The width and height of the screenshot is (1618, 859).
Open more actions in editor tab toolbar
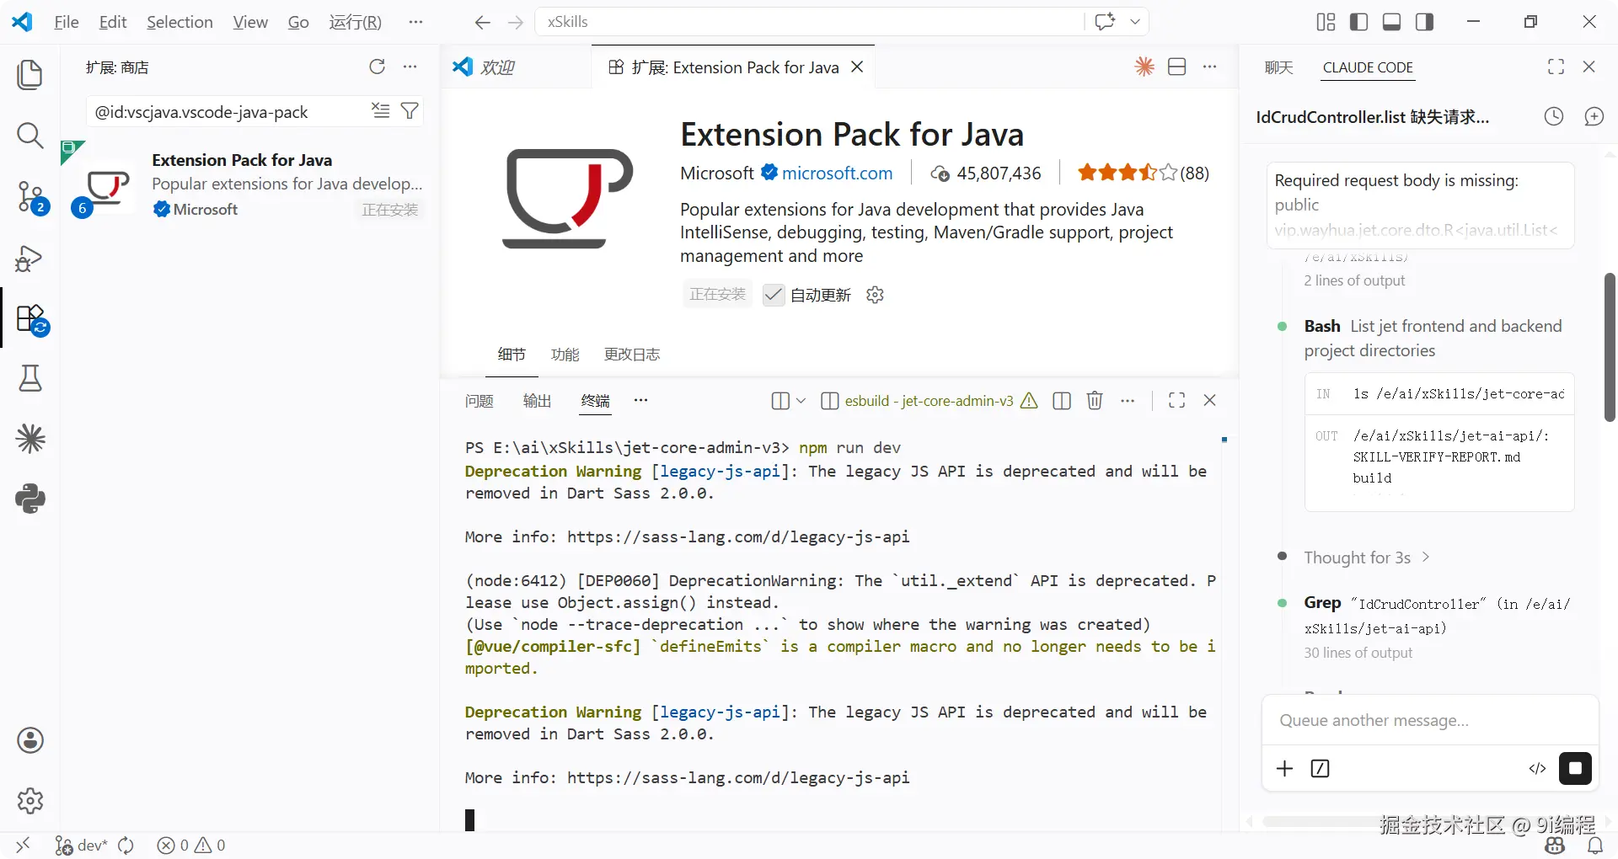(x=1210, y=67)
